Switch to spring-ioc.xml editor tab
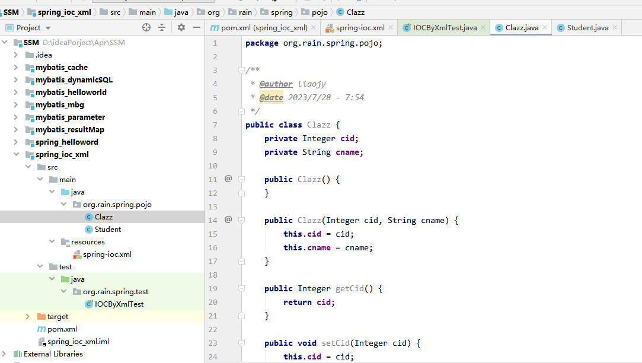 click(359, 27)
